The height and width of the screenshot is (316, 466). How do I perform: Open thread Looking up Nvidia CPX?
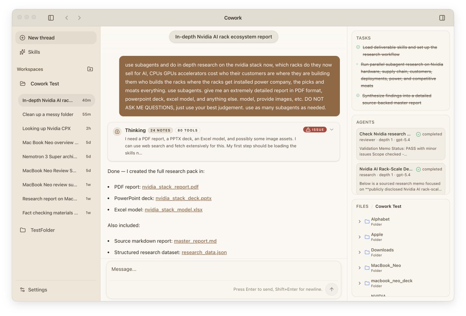(57, 128)
